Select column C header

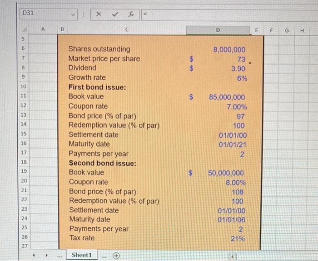(x=127, y=30)
